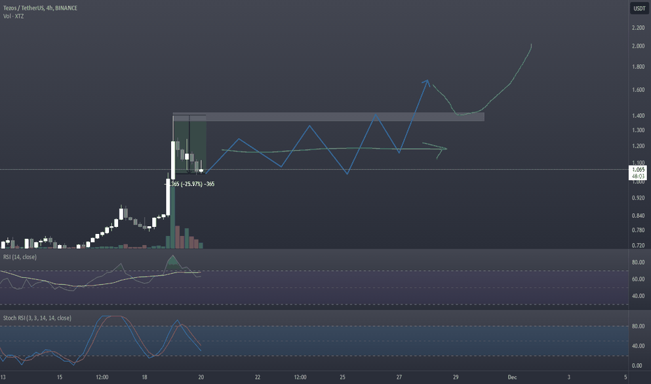Click the 0.780 price axis label
Viewport: 651px width, 384px height.
pyautogui.click(x=638, y=230)
